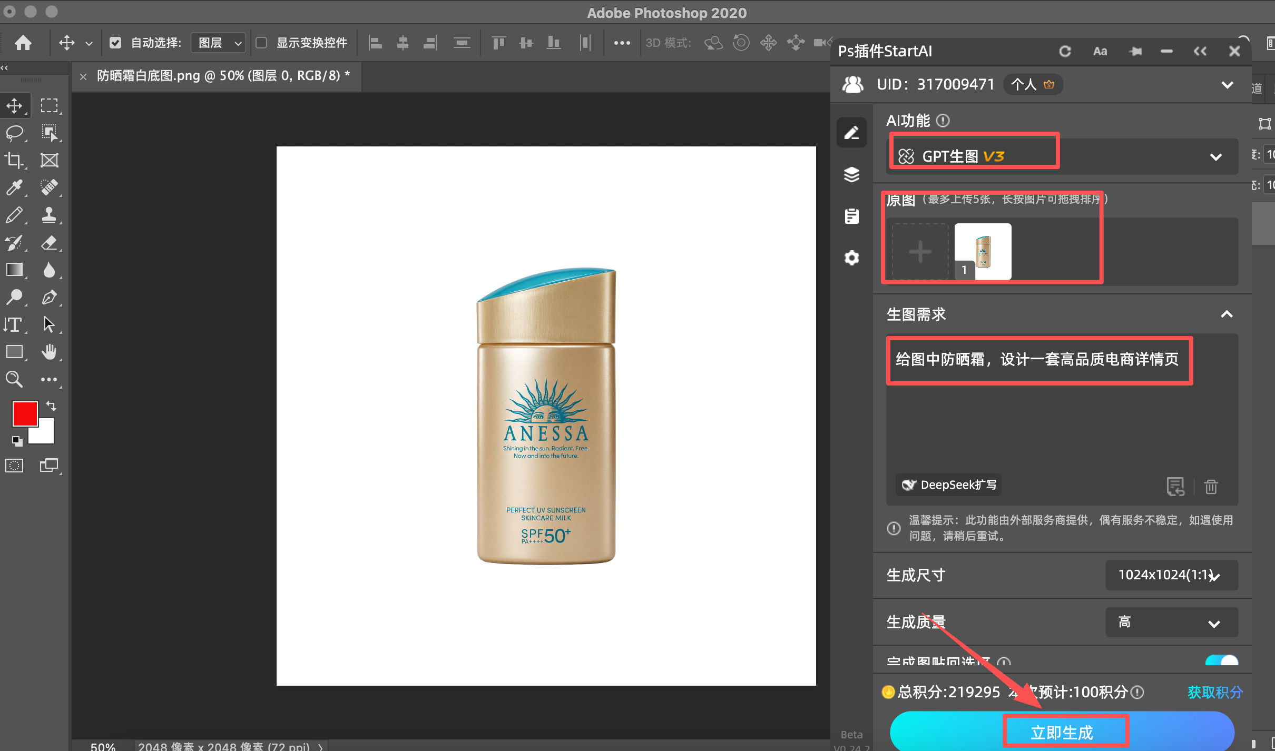
Task: Align left edges in options bar
Action: (x=375, y=43)
